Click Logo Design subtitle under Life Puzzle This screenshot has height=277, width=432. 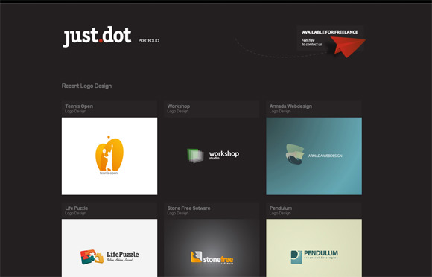pos(75,213)
